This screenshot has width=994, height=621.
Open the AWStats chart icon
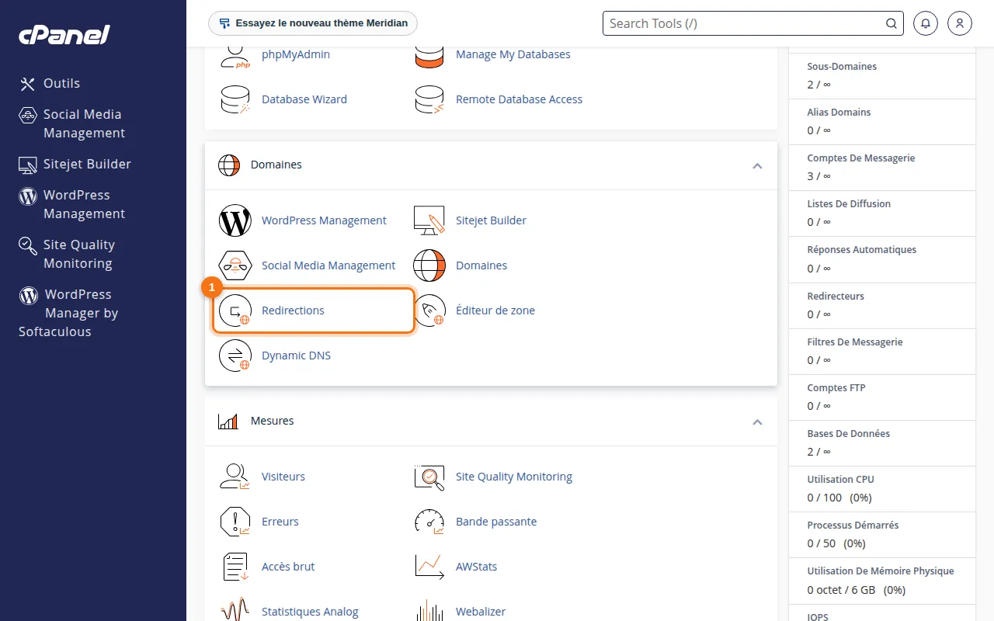(x=429, y=567)
